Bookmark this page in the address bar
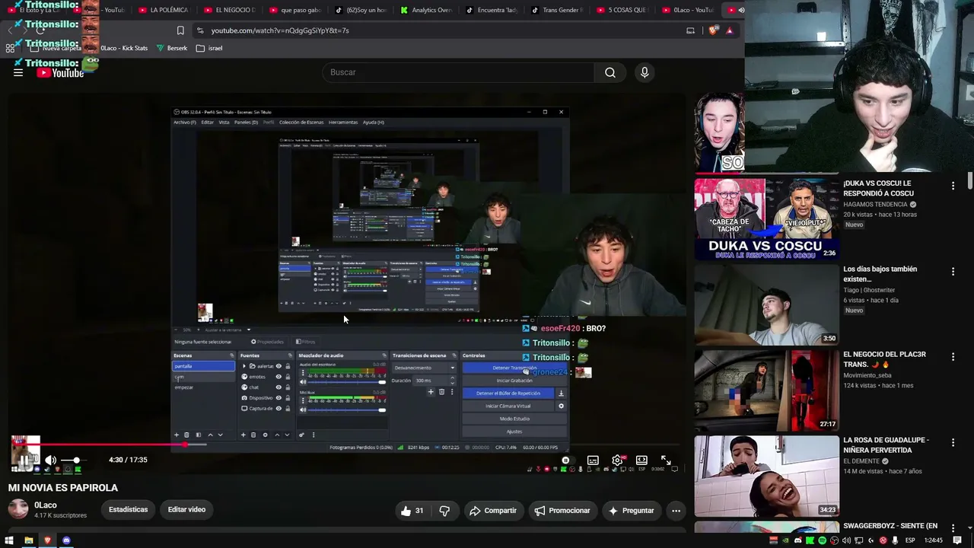Screen dimensions: 974x548 tap(180, 30)
